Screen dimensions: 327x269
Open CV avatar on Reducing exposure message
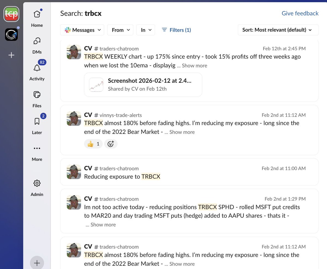coord(74,172)
